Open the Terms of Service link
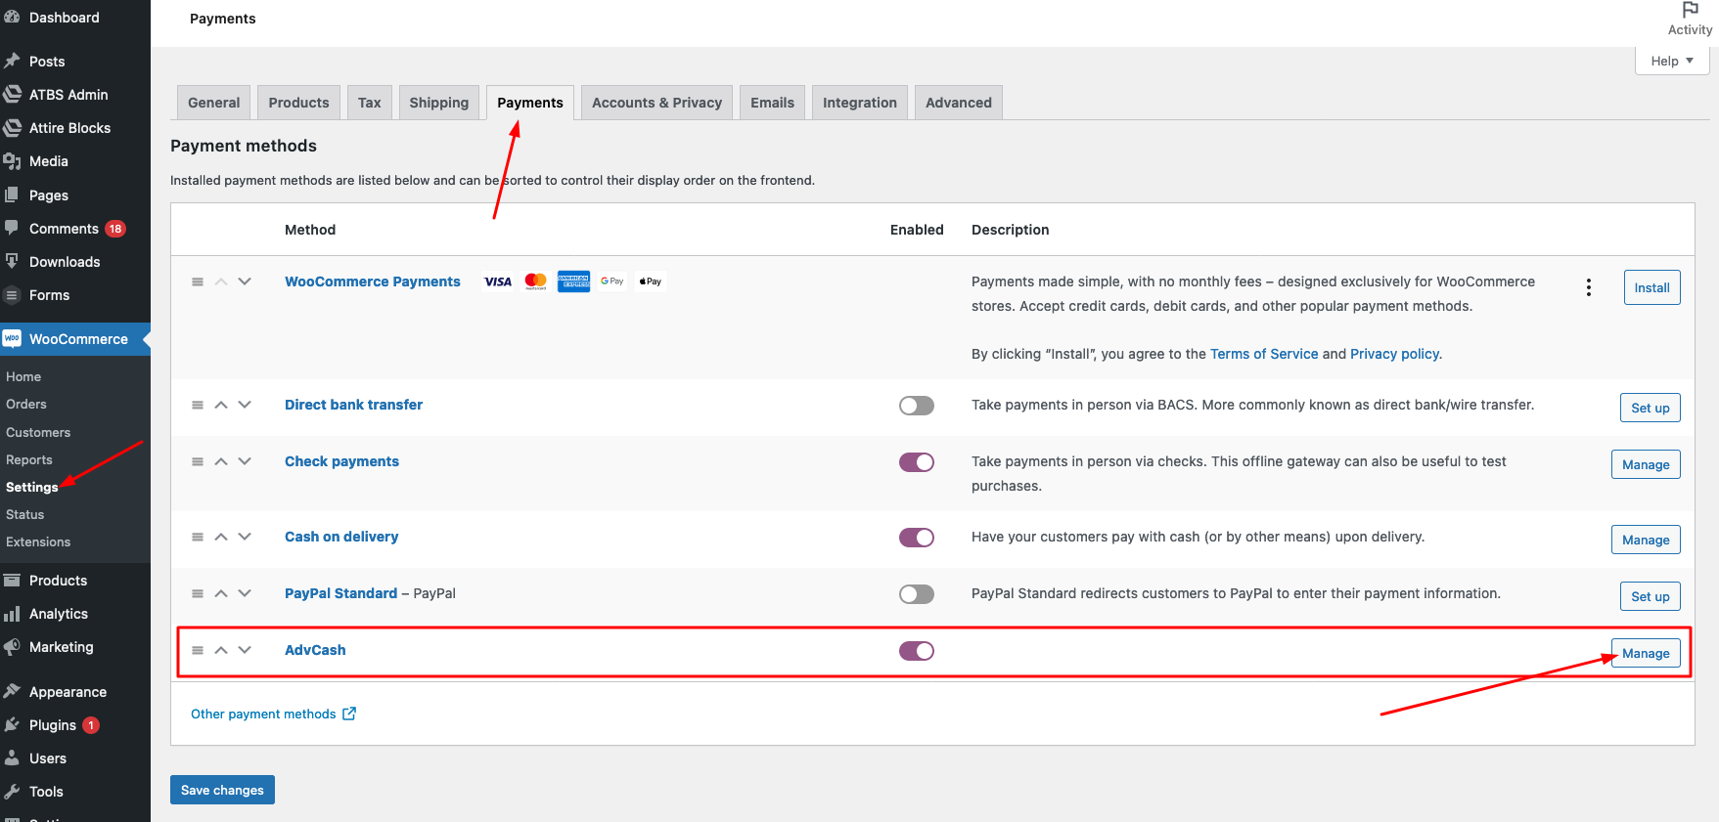This screenshot has width=1719, height=822. tap(1264, 354)
